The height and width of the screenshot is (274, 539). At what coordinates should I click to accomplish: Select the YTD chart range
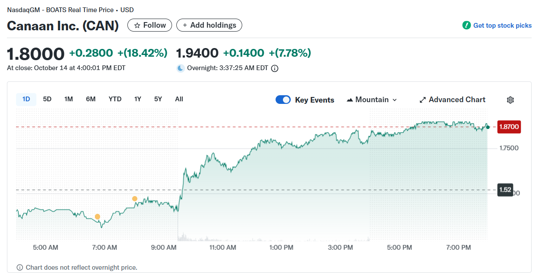coord(115,99)
